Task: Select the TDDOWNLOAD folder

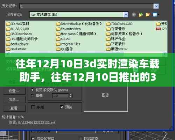Action: tap(119, 24)
